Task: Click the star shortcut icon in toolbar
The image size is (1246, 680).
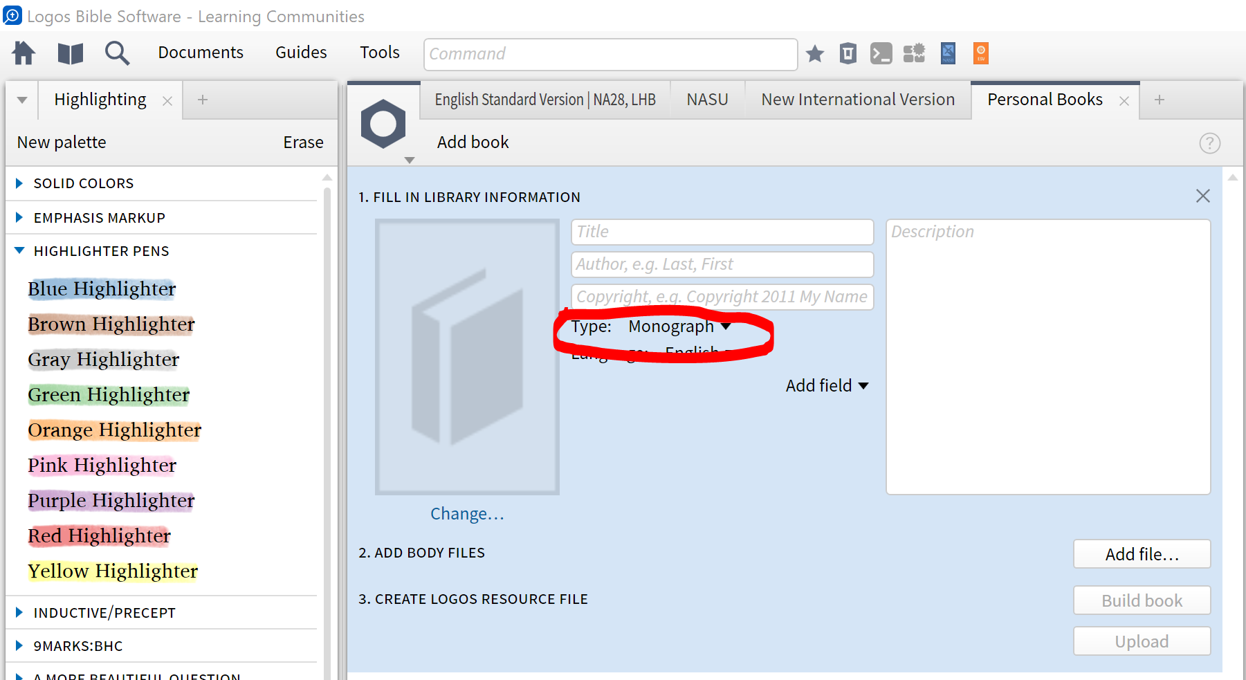Action: tap(815, 53)
